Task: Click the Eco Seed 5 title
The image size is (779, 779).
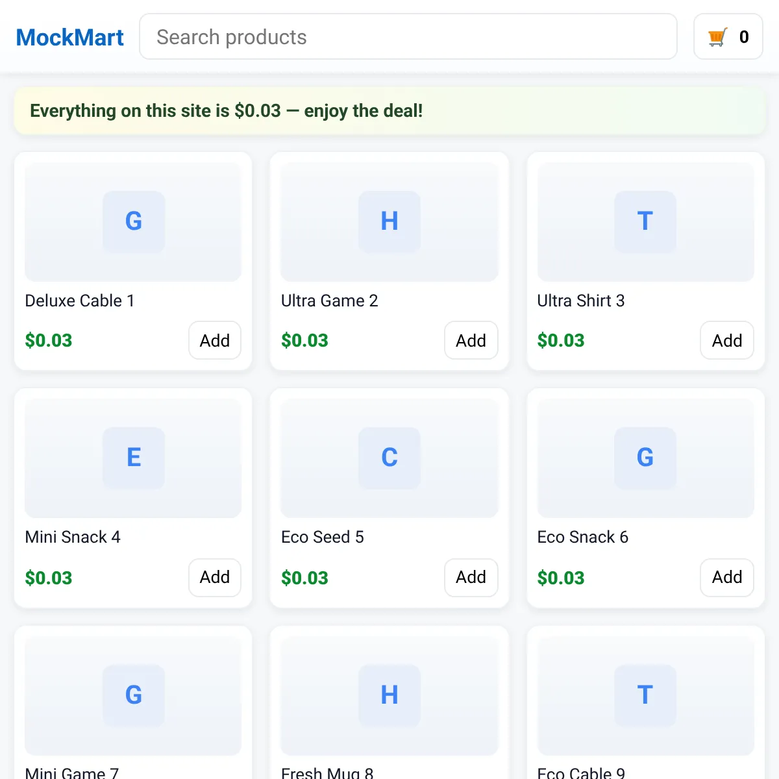Action: [323, 537]
